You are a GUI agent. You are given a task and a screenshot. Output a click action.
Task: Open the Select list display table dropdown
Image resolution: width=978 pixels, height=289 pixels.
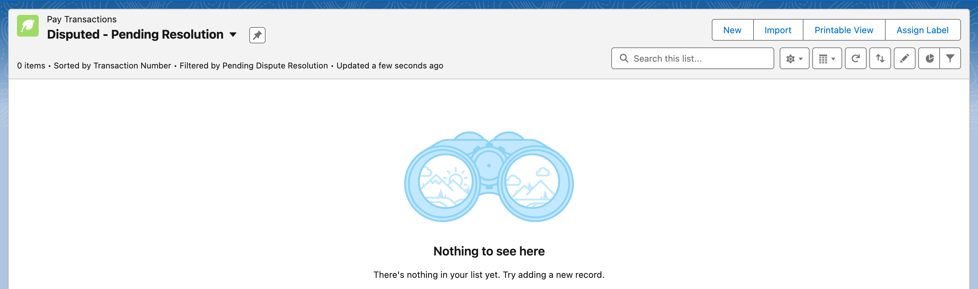coord(827,58)
